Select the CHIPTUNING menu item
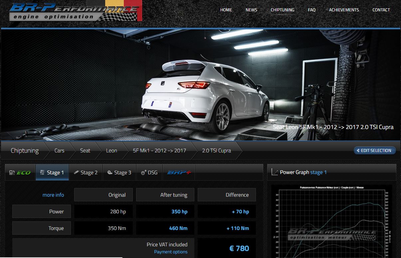This screenshot has height=258, width=401. 283,10
